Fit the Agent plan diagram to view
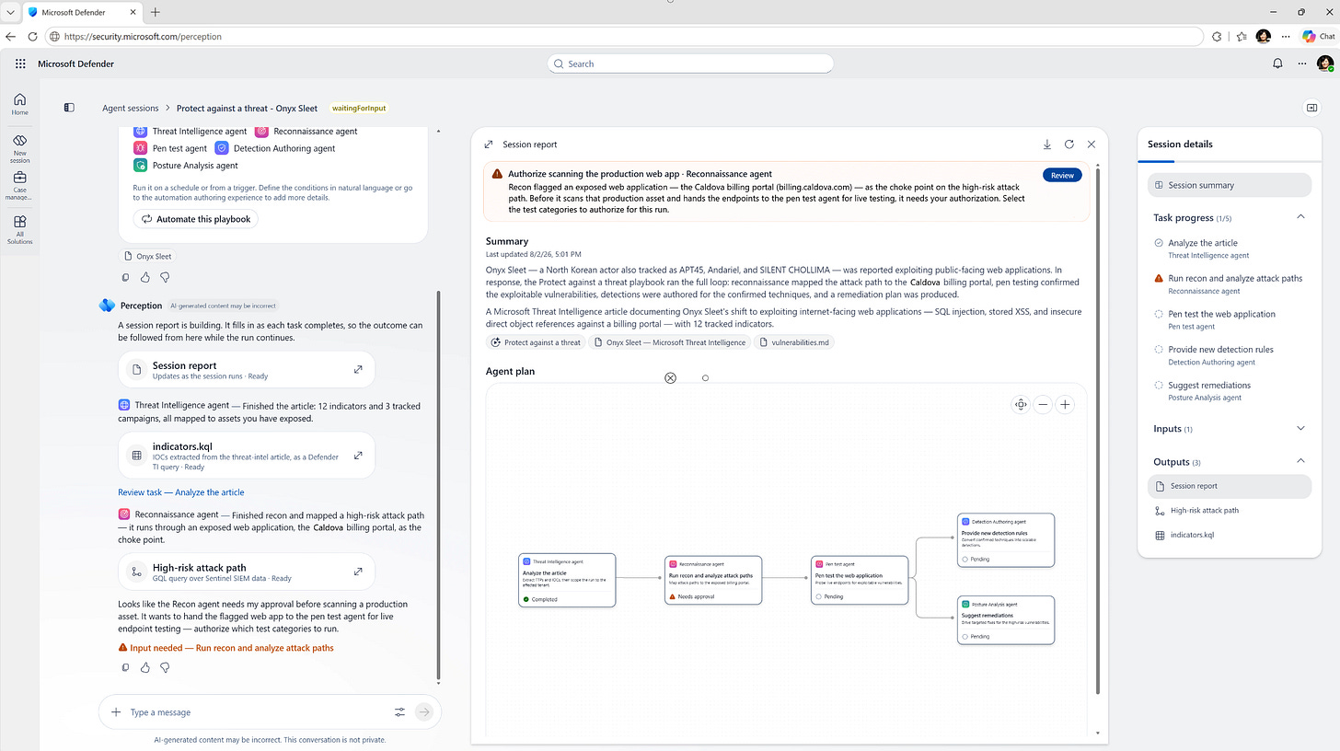Viewport: 1340px width, 751px height. [x=1021, y=404]
